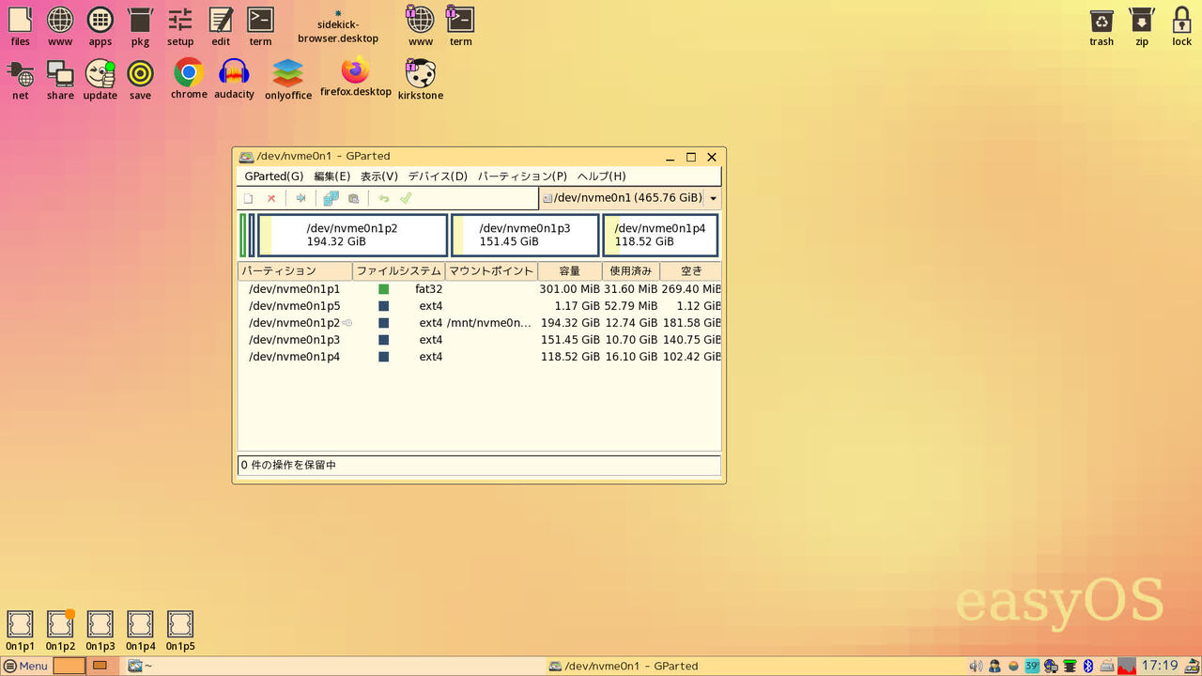Open the パーティション(P) menu
Viewport: 1202px width, 676px height.
pos(519,176)
